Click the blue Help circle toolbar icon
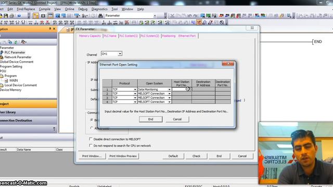 19,16
